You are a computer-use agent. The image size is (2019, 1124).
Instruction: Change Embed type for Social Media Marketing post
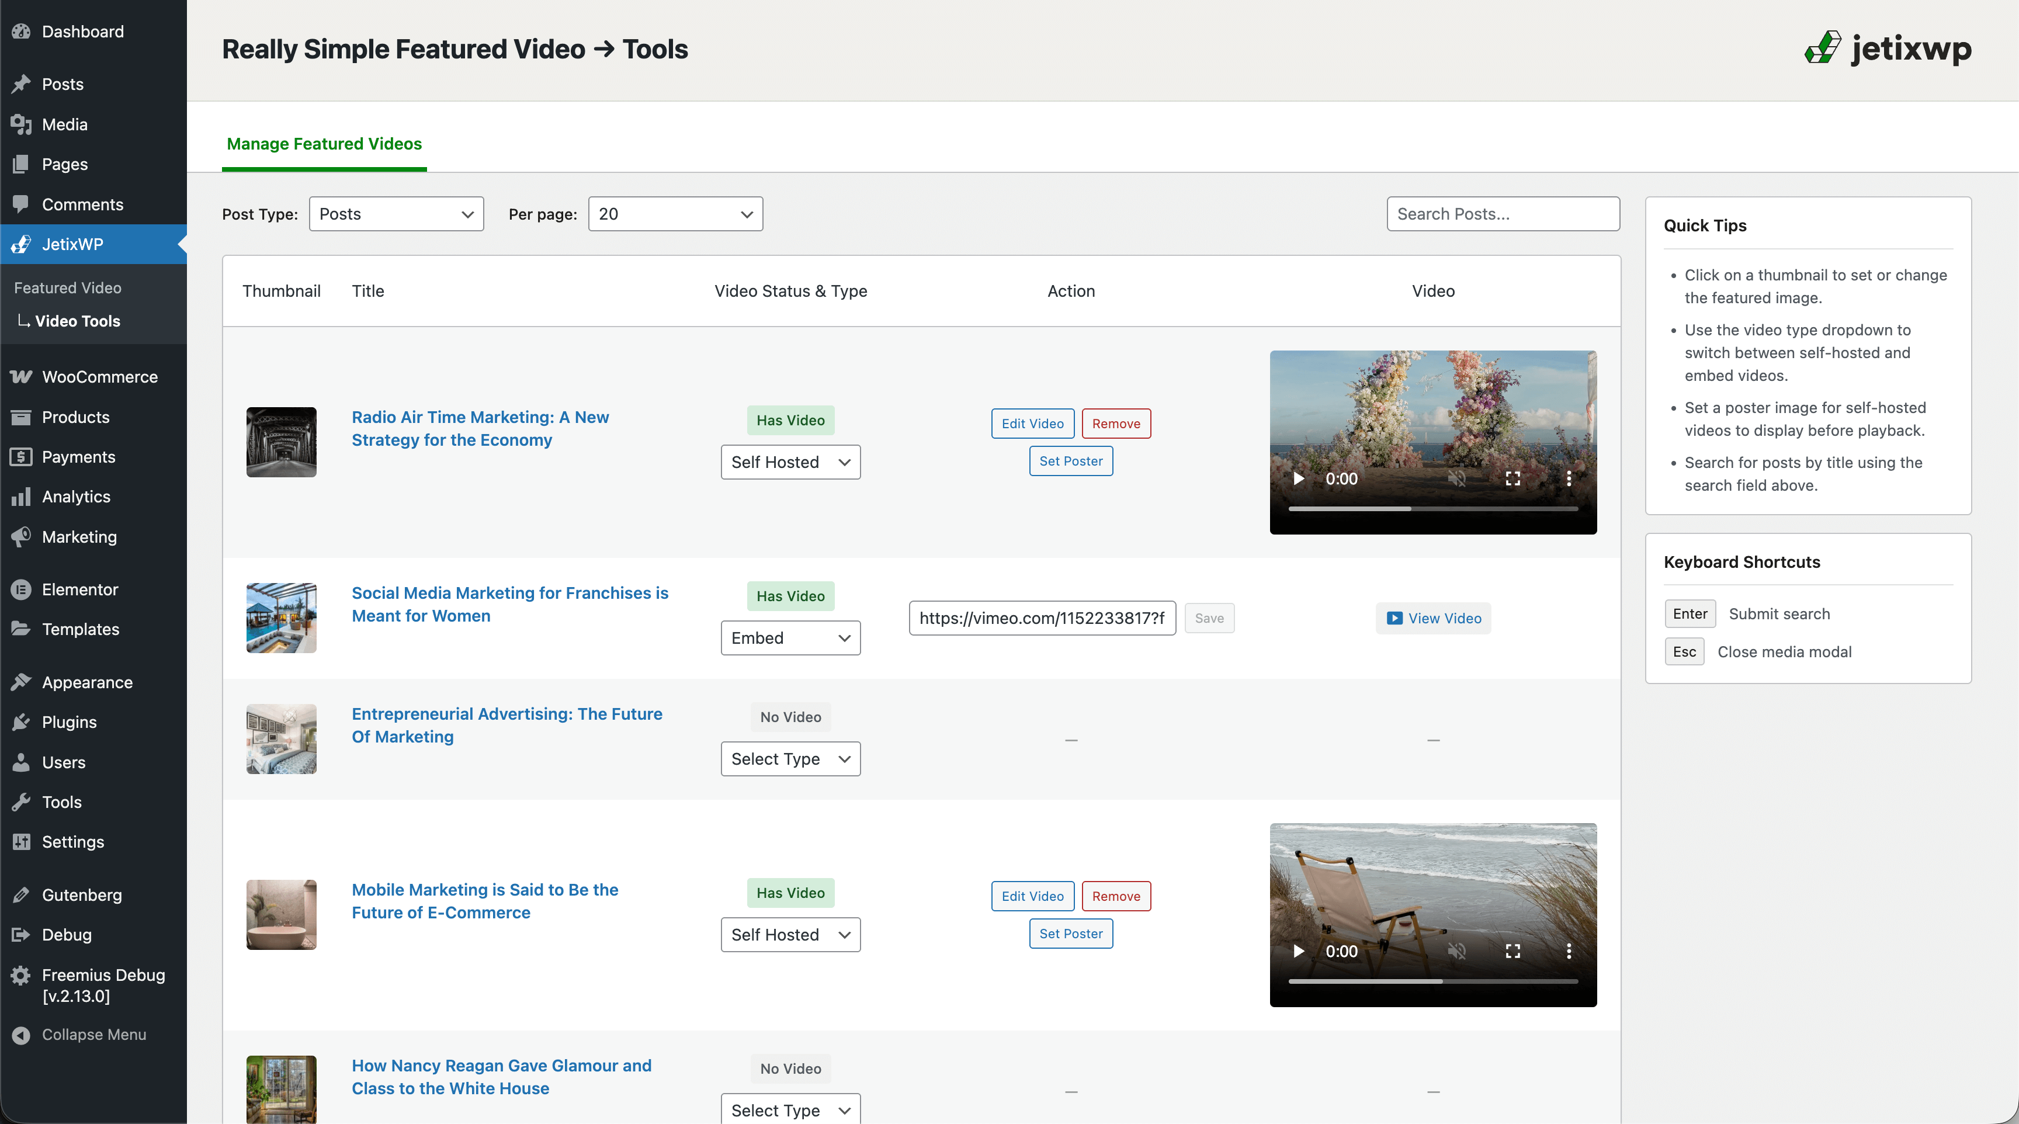[x=790, y=637]
